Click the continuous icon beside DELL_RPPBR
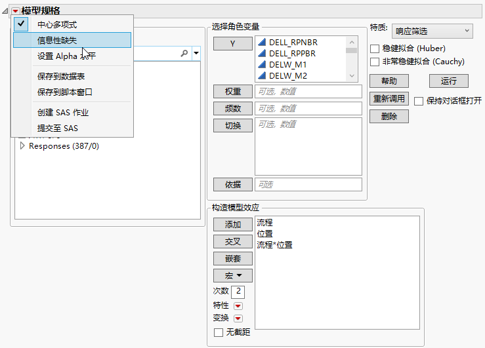Viewport: 485px width, 348px height. [x=262, y=54]
